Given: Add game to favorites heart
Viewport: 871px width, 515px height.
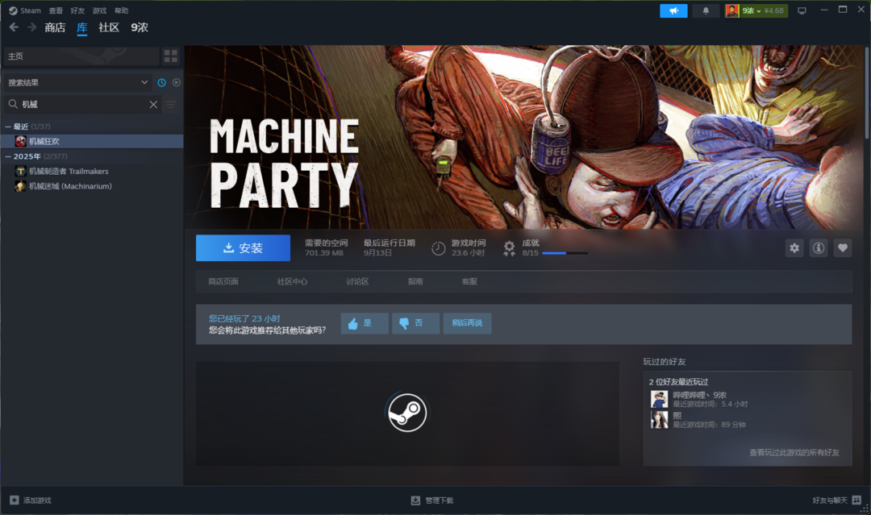Looking at the screenshot, I should [x=843, y=248].
